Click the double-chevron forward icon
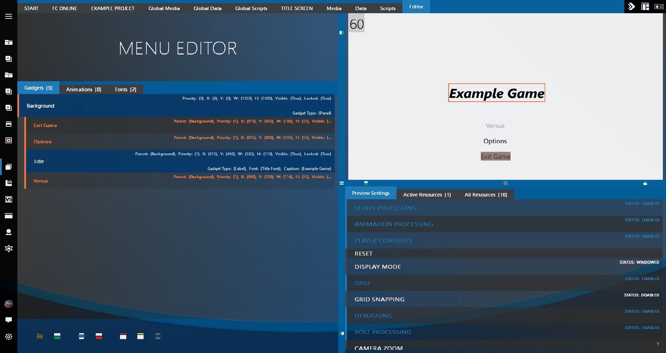This screenshot has width=666, height=353. (x=631, y=7)
